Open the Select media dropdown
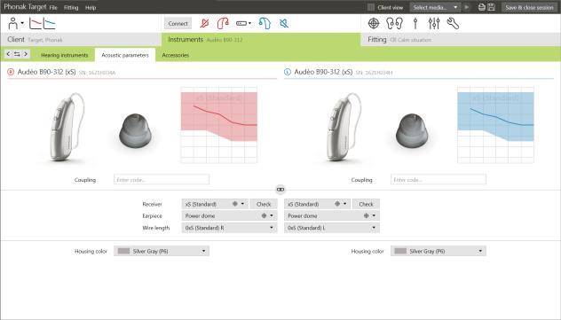 [x=435, y=7]
